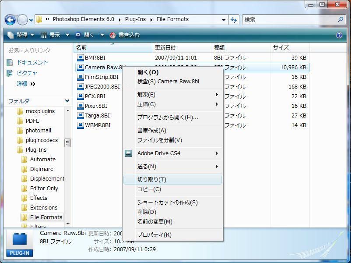
Task: Choose 削除(D) delete menu item
Action: 172,212
